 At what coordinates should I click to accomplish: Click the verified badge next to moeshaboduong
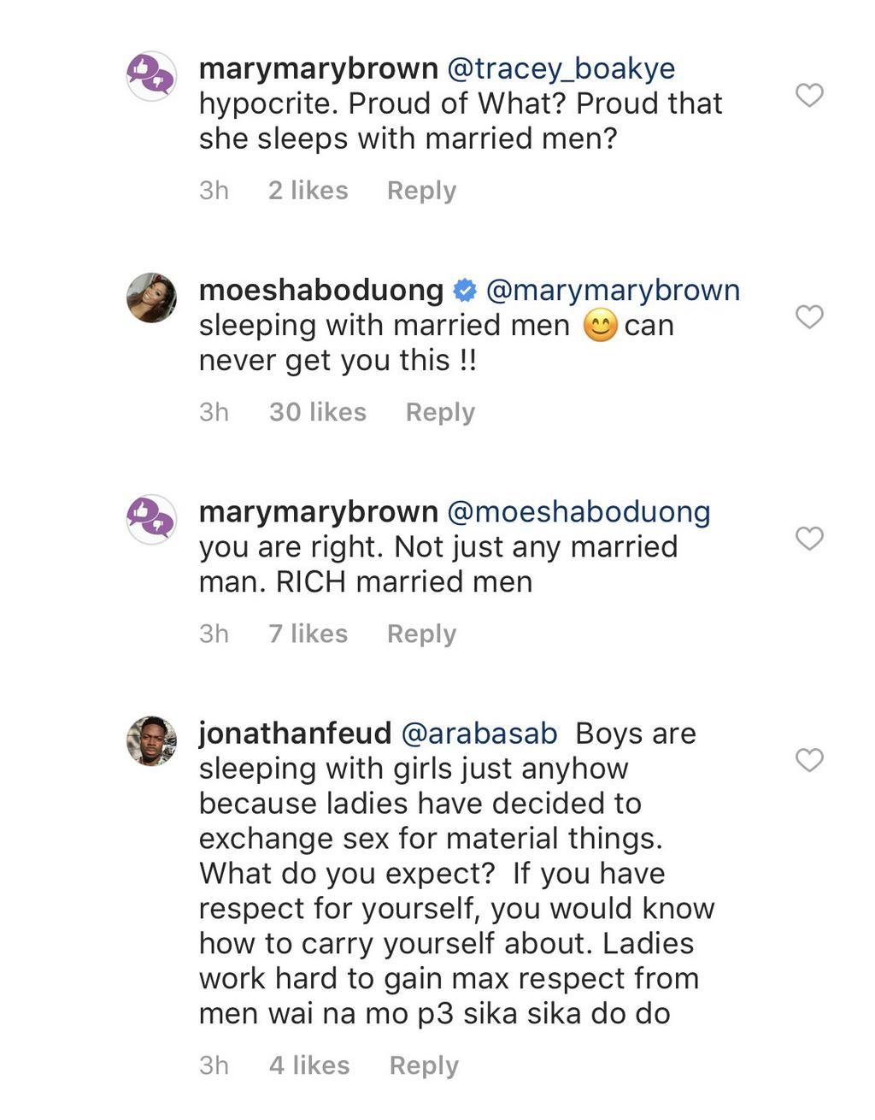(x=464, y=291)
